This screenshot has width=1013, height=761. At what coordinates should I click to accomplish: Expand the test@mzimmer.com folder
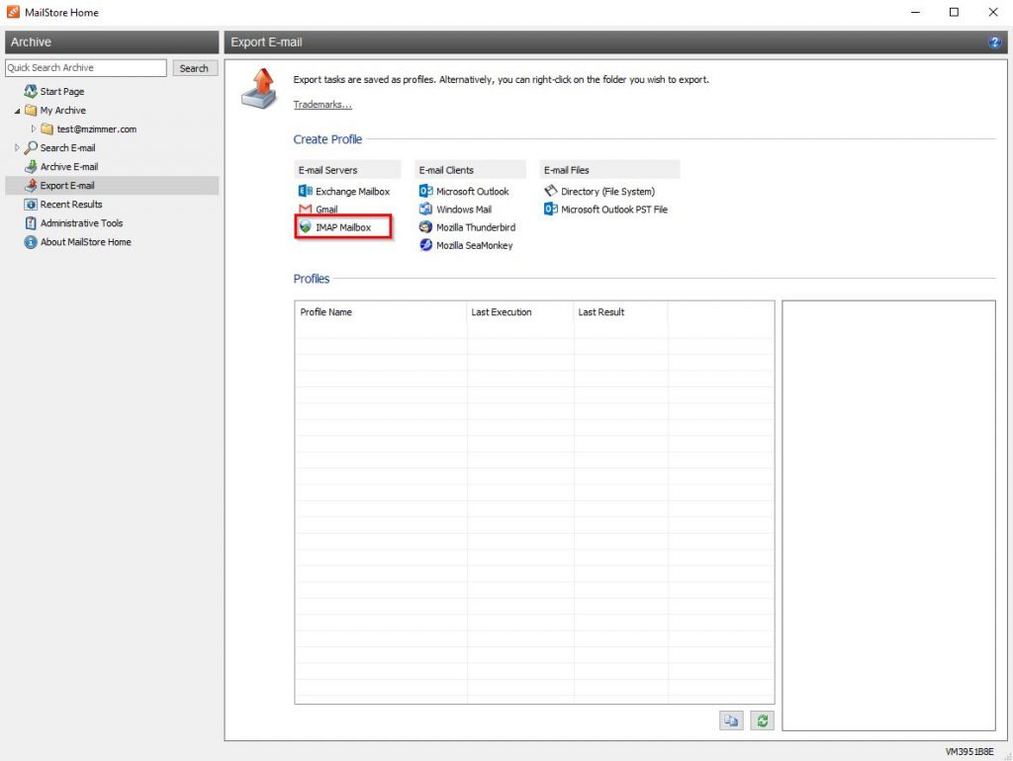click(x=34, y=129)
